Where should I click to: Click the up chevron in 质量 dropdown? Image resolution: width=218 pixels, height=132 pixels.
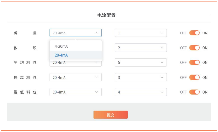(x=96, y=33)
